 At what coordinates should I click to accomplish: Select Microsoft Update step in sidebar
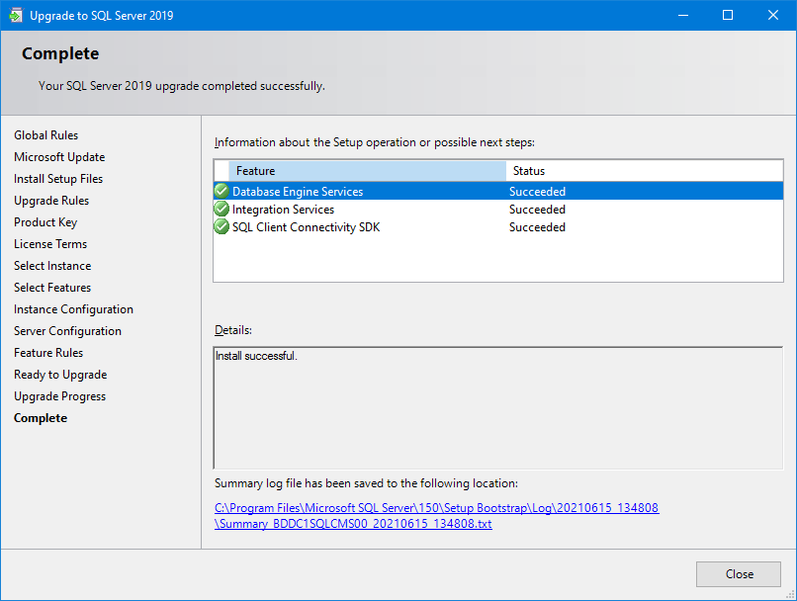59,157
